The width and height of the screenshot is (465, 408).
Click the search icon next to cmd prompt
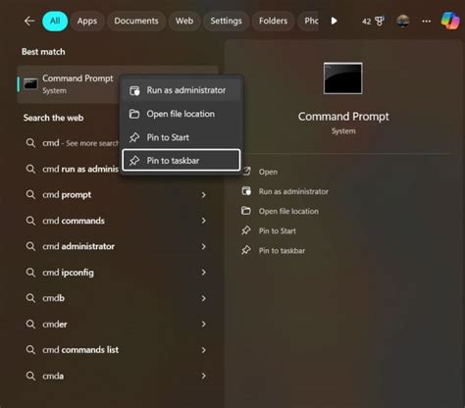click(x=30, y=195)
